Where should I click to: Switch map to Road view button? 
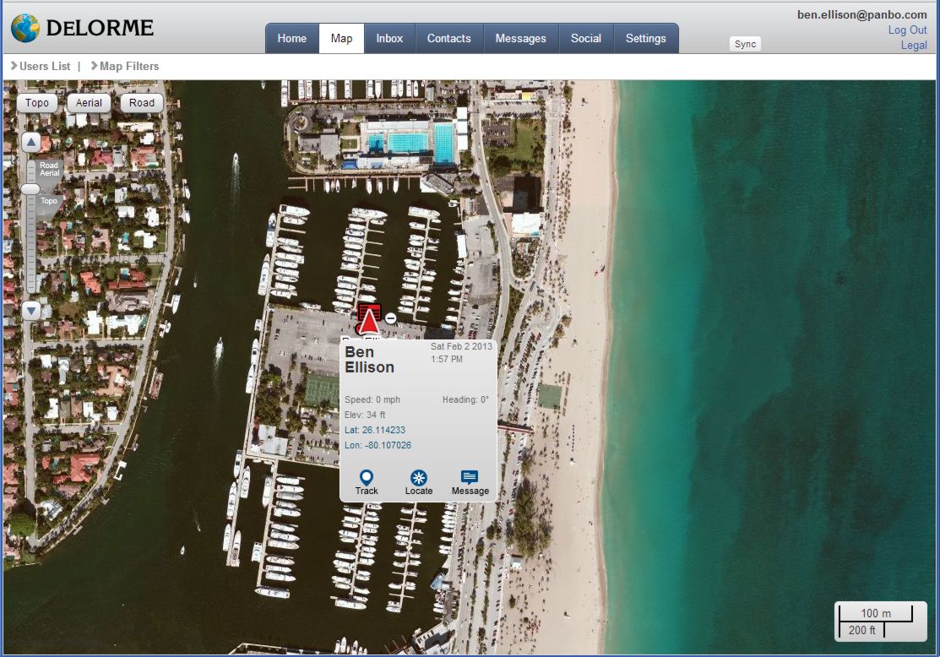(x=142, y=102)
